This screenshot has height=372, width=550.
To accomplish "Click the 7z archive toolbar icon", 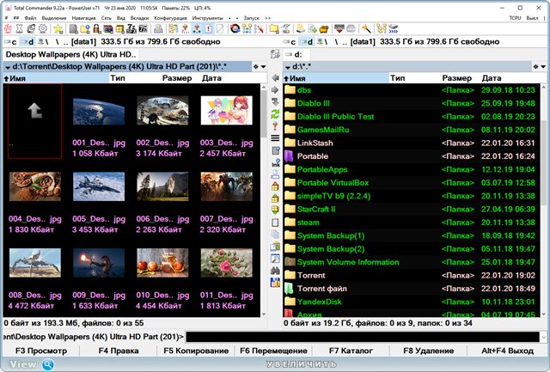I will [131, 28].
